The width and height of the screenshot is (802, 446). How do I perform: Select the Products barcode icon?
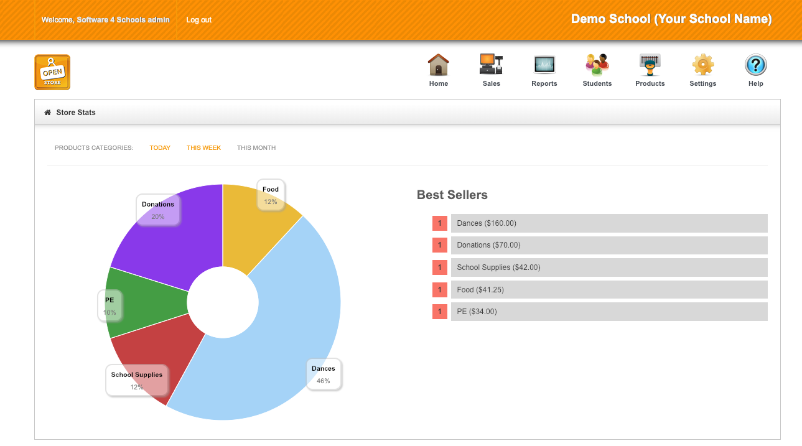[650, 64]
